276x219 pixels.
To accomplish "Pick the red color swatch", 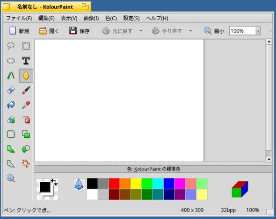I will click(114, 184).
